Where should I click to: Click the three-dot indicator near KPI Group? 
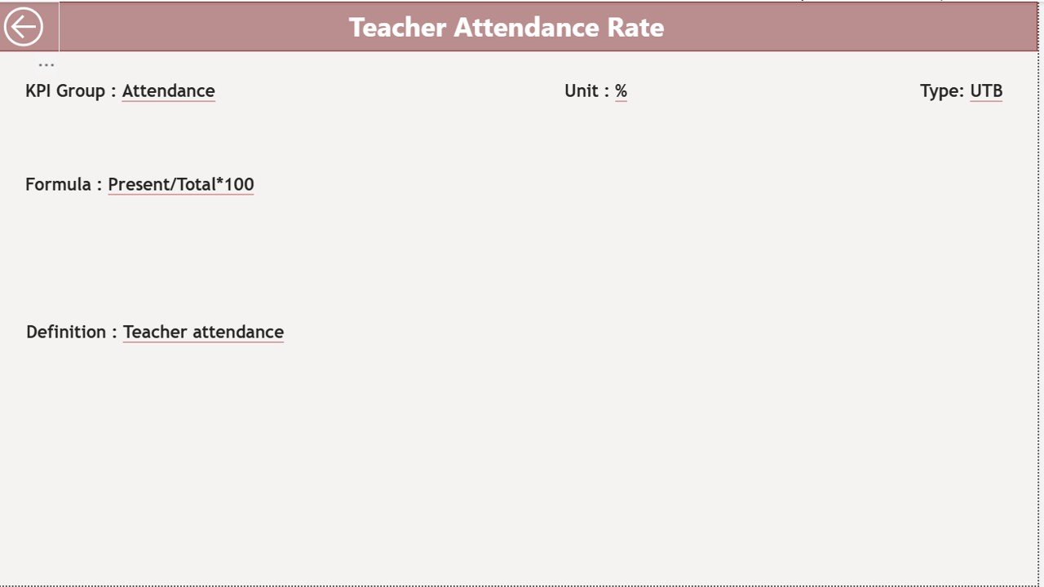46,62
